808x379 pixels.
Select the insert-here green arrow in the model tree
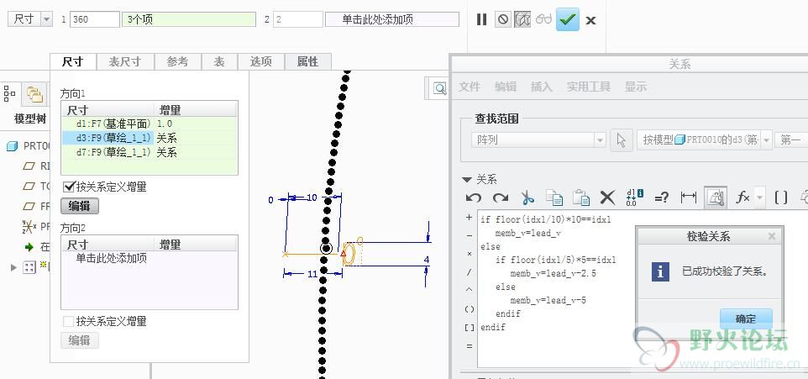(x=29, y=247)
